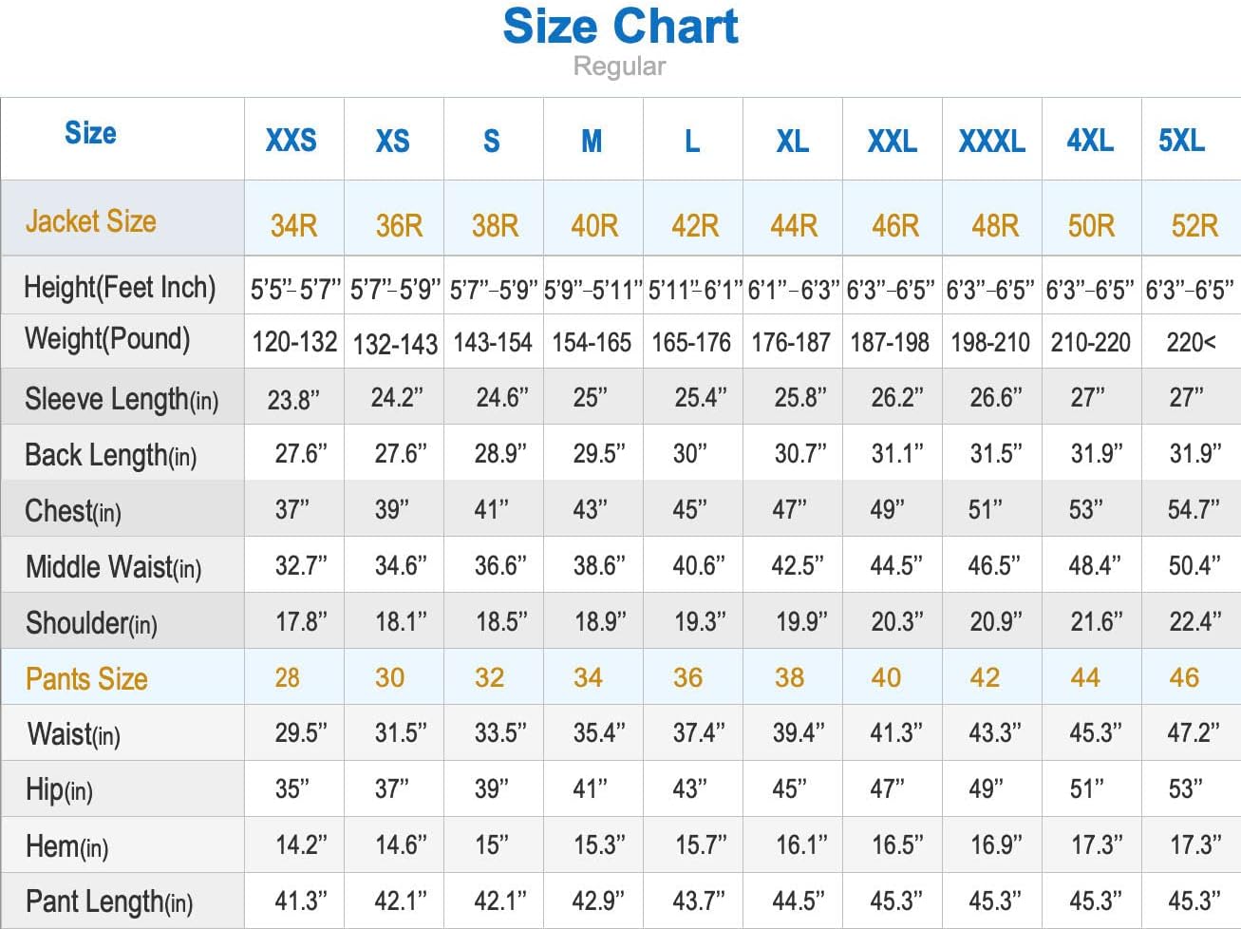Screen dimensions: 1241x929
Task: Click the "Height(Feet Inch)" row label
Action: pos(120,287)
